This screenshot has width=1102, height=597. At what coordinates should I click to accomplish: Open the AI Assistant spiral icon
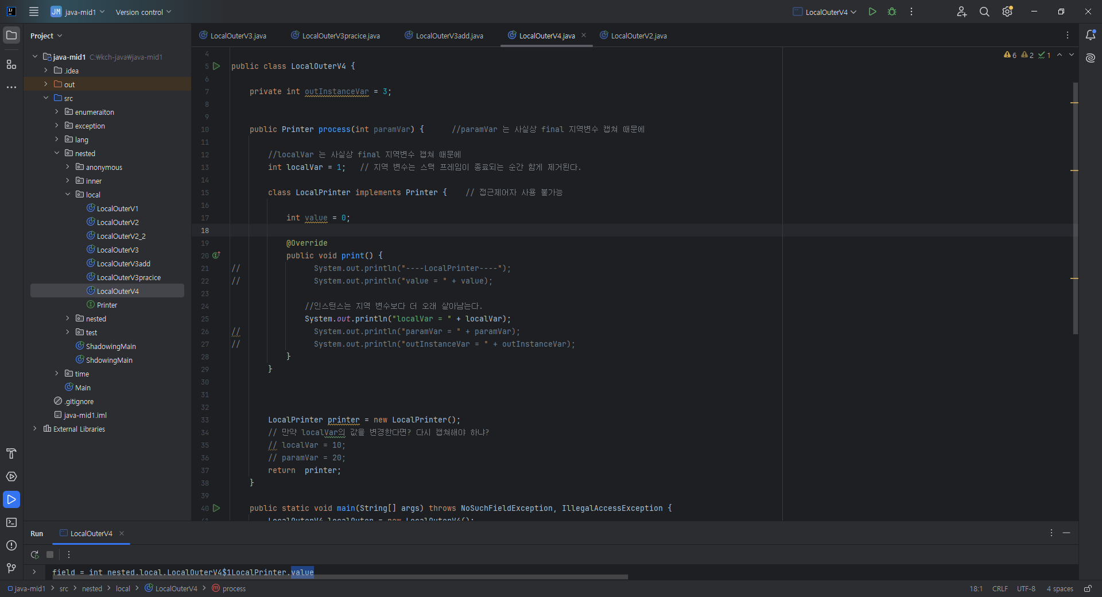[x=1091, y=58]
